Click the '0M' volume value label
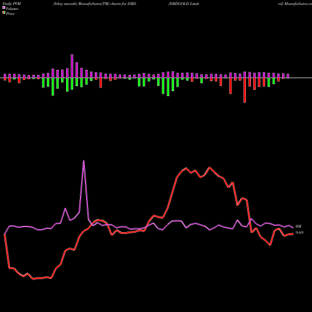The image size is (312, 312). click(x=298, y=227)
